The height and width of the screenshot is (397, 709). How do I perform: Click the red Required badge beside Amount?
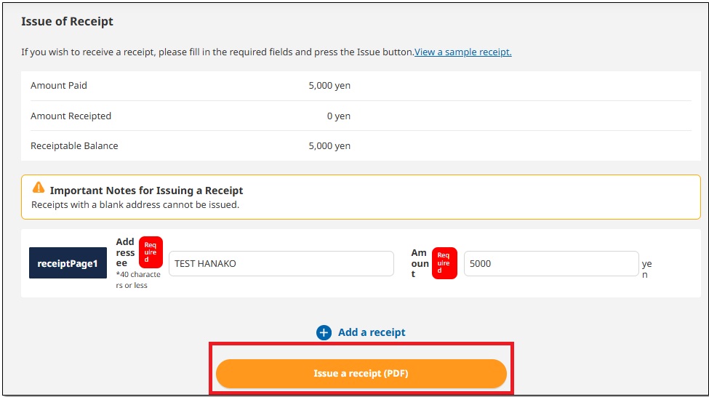(x=444, y=263)
